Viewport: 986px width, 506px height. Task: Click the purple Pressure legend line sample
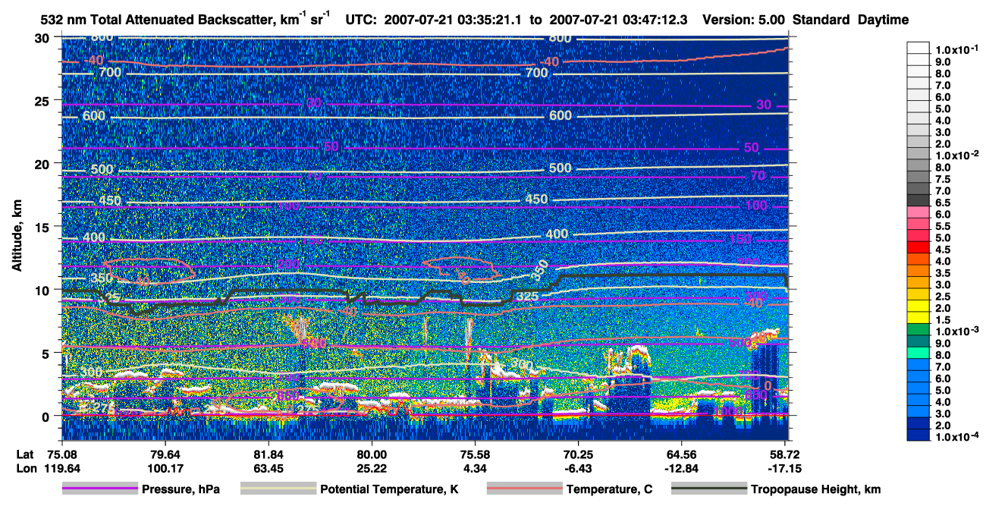click(100, 489)
